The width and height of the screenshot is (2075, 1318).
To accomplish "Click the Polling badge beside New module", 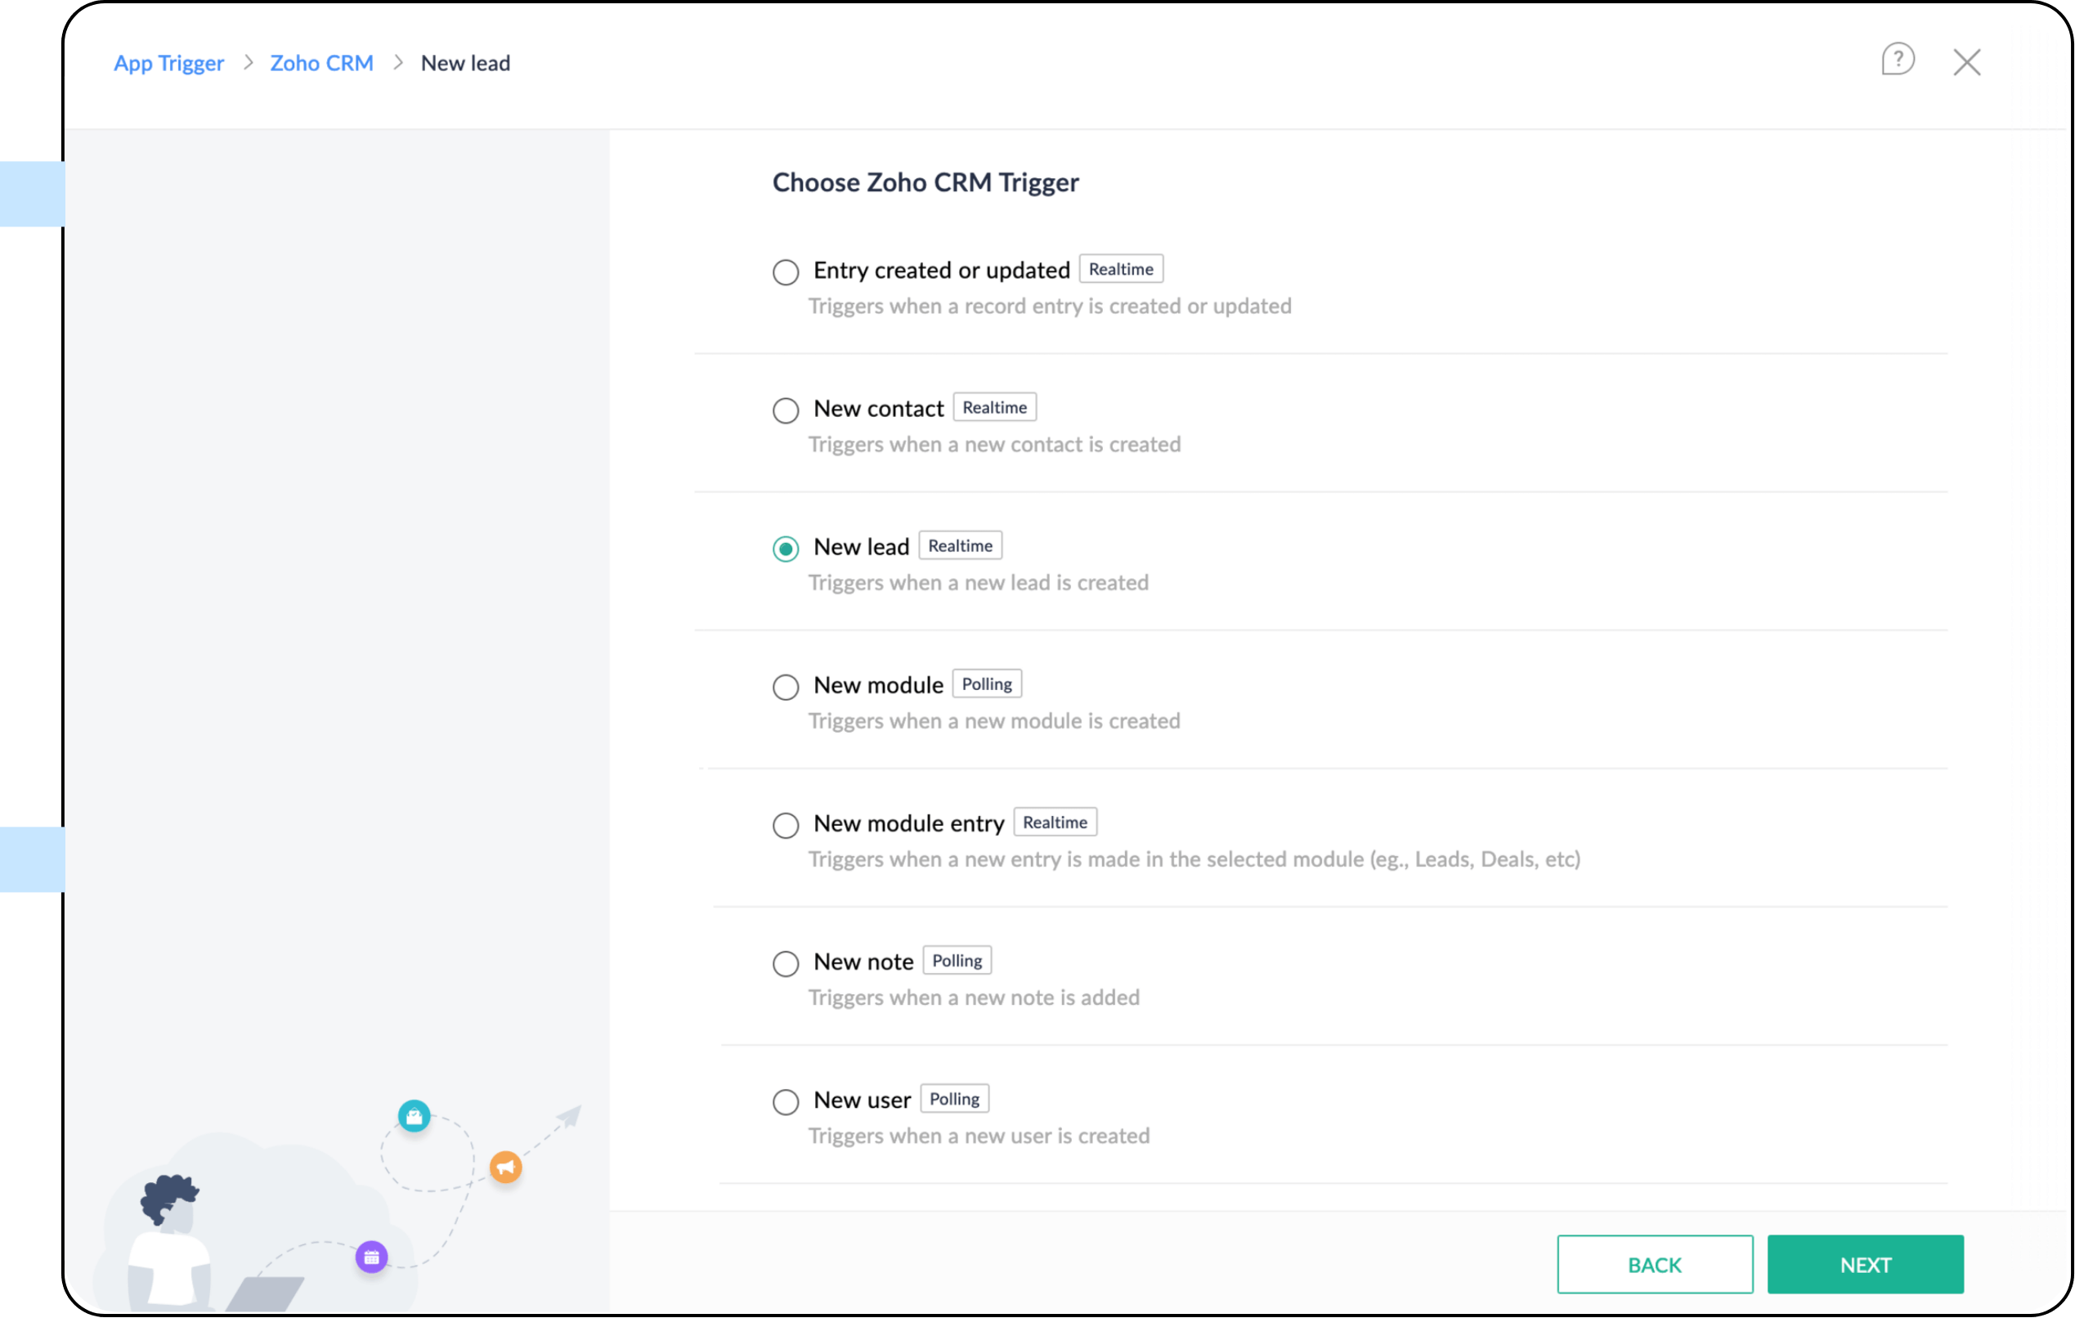I will click(987, 684).
